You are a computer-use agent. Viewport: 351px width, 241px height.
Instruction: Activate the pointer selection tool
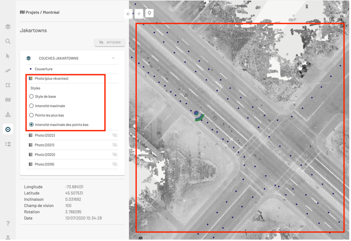[x=8, y=56]
